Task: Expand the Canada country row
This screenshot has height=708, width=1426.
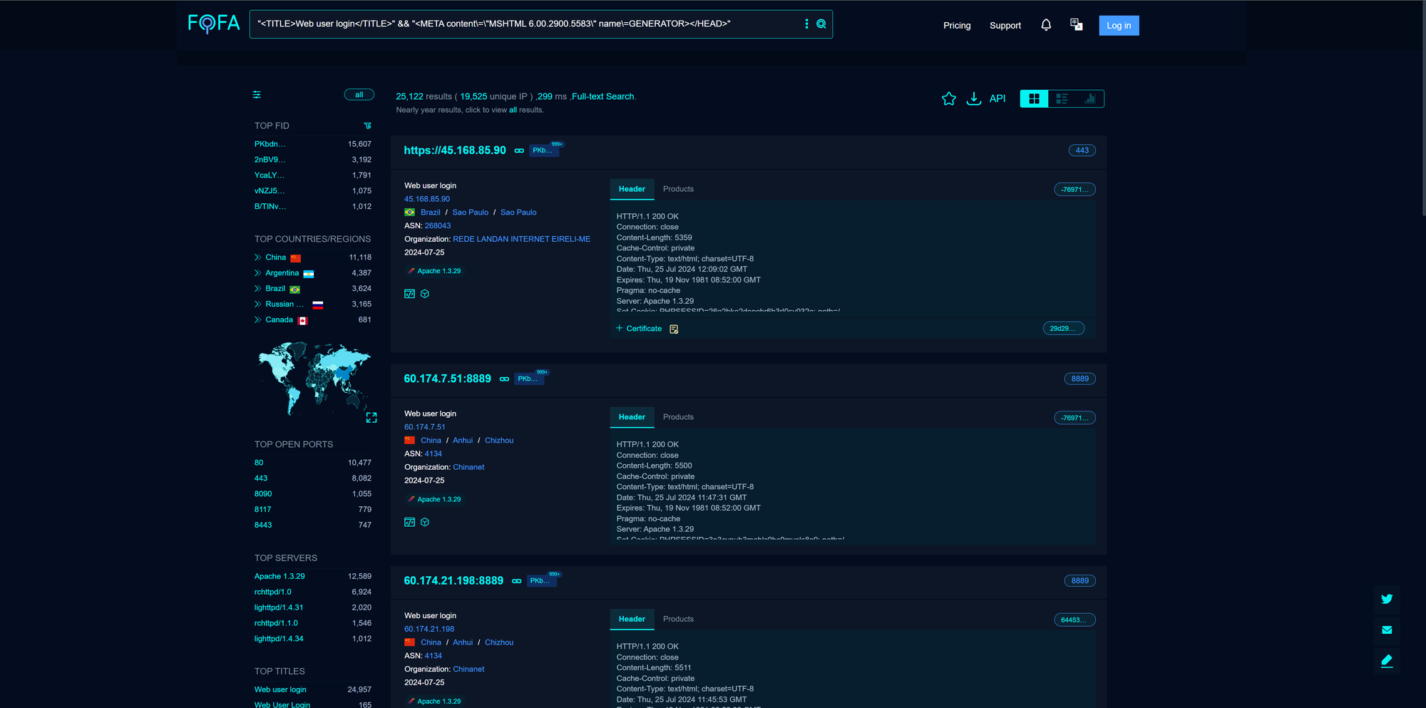Action: coord(257,320)
